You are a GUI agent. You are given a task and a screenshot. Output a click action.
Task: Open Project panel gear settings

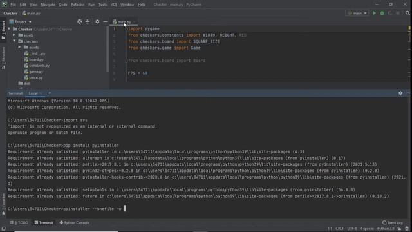pyautogui.click(x=97, y=21)
